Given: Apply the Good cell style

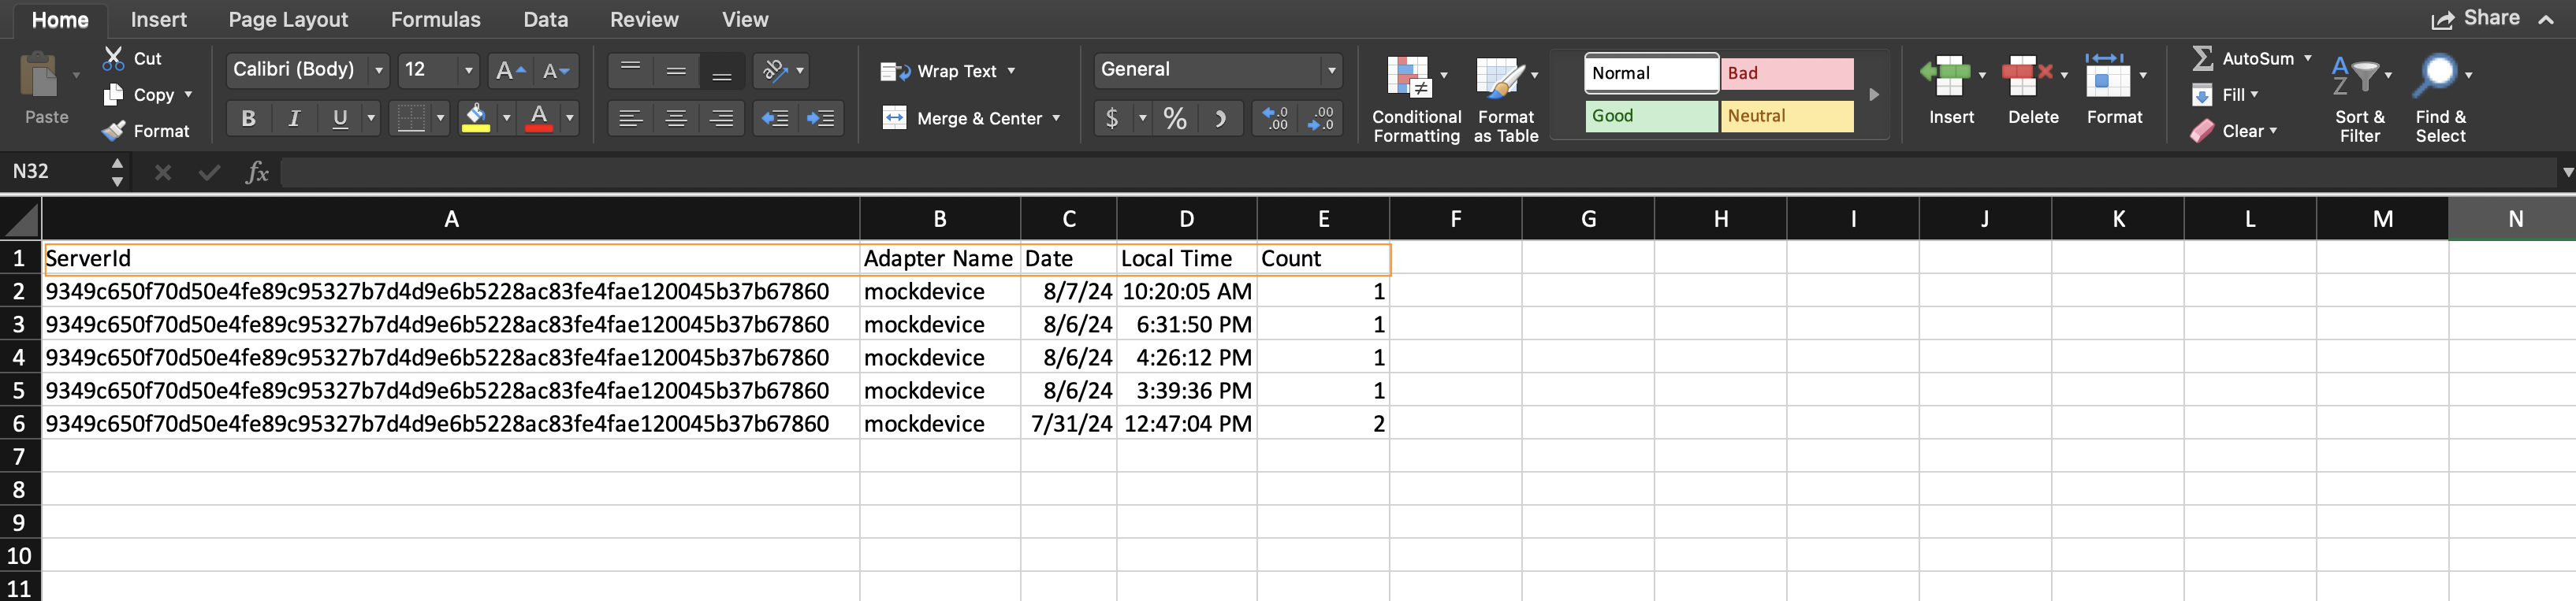Looking at the screenshot, I should [1651, 116].
